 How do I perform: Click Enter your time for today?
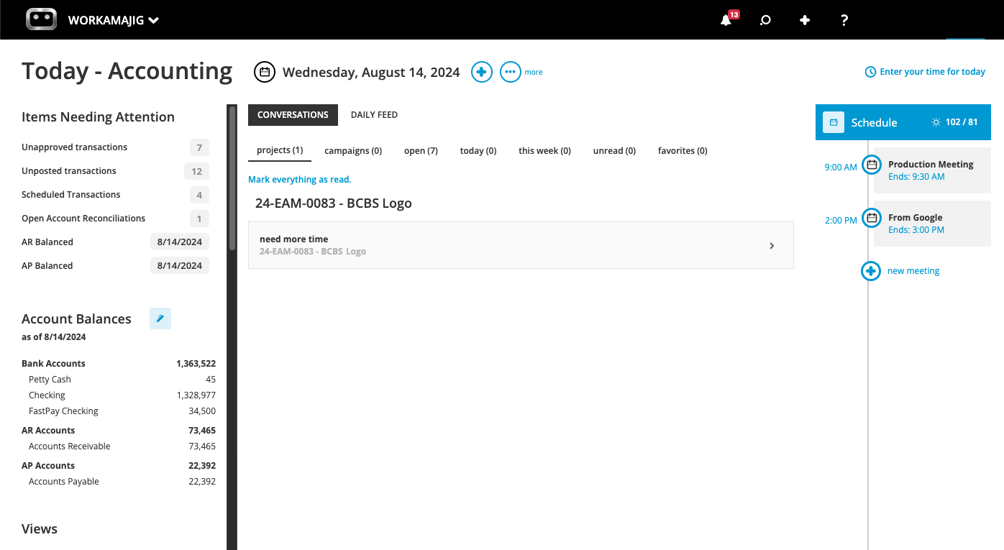tap(931, 71)
